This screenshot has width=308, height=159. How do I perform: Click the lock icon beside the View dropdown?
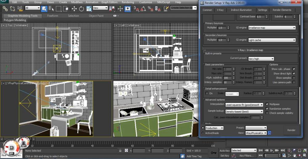pyautogui.click(x=270, y=133)
